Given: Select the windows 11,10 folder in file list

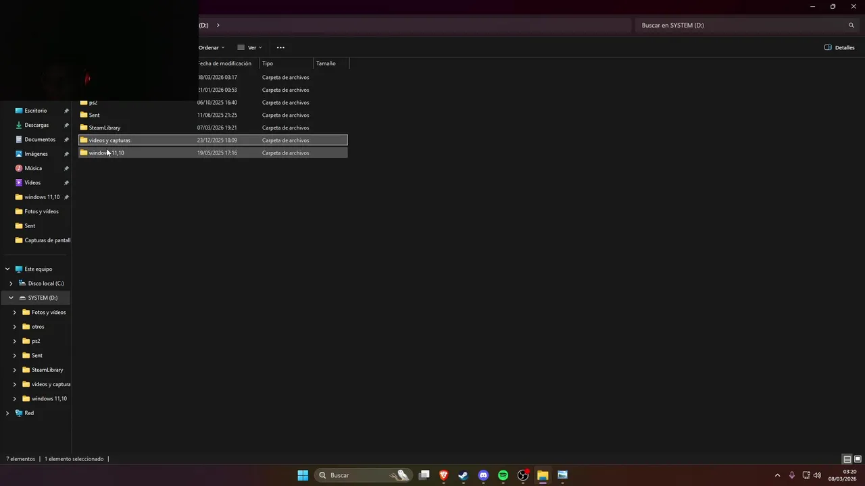Looking at the screenshot, I should click(213, 153).
